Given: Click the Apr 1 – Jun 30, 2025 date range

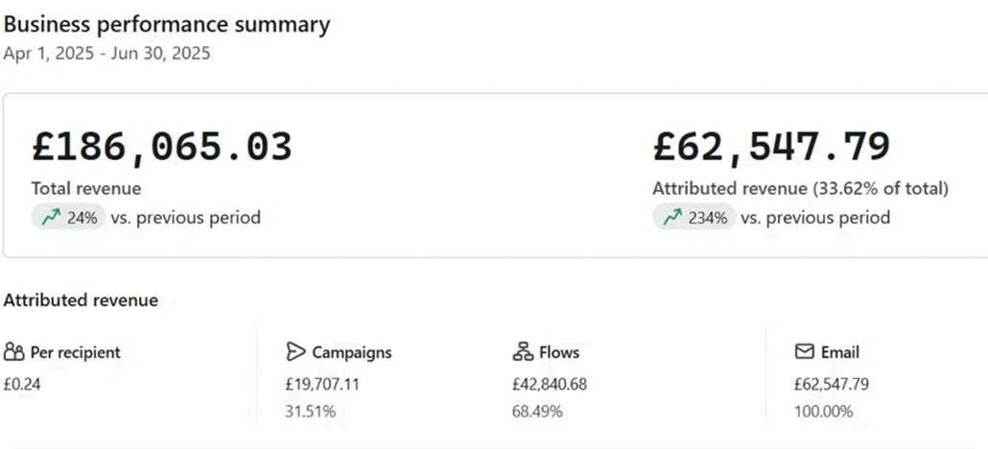Looking at the screenshot, I should click(107, 54).
